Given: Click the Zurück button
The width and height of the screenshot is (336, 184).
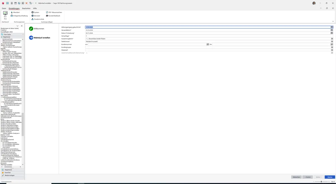Looking at the screenshot, I should [307, 177].
